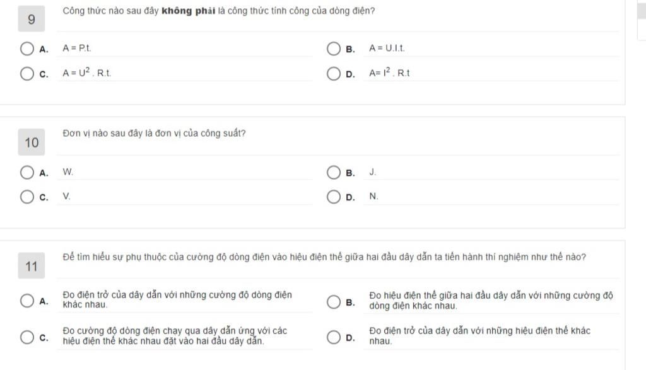Image resolution: width=646 pixels, height=370 pixels.
Task: Click question text 'Đơn vị nào sau đây là đơn vị của công suất?'
Action: pos(154,134)
